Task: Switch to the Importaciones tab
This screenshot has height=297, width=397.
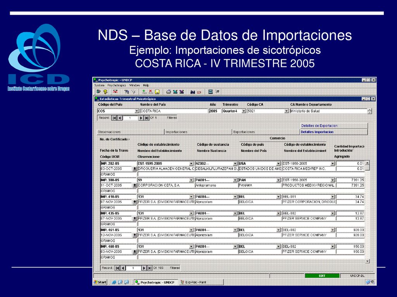Action: (198, 132)
